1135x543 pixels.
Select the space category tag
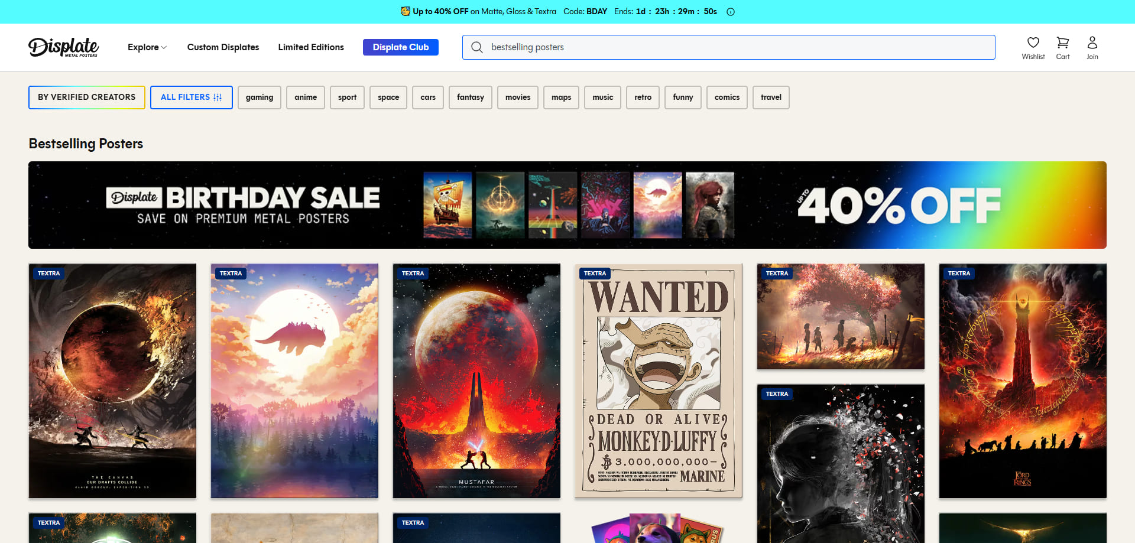tap(388, 97)
